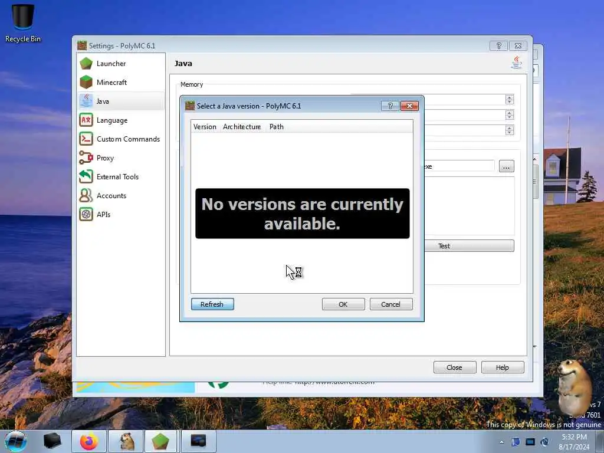Open the APIs settings page
Image resolution: width=604 pixels, height=453 pixels.
point(120,215)
